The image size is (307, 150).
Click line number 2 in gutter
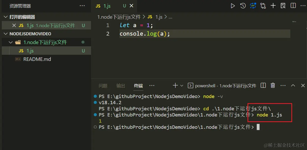[108, 34]
